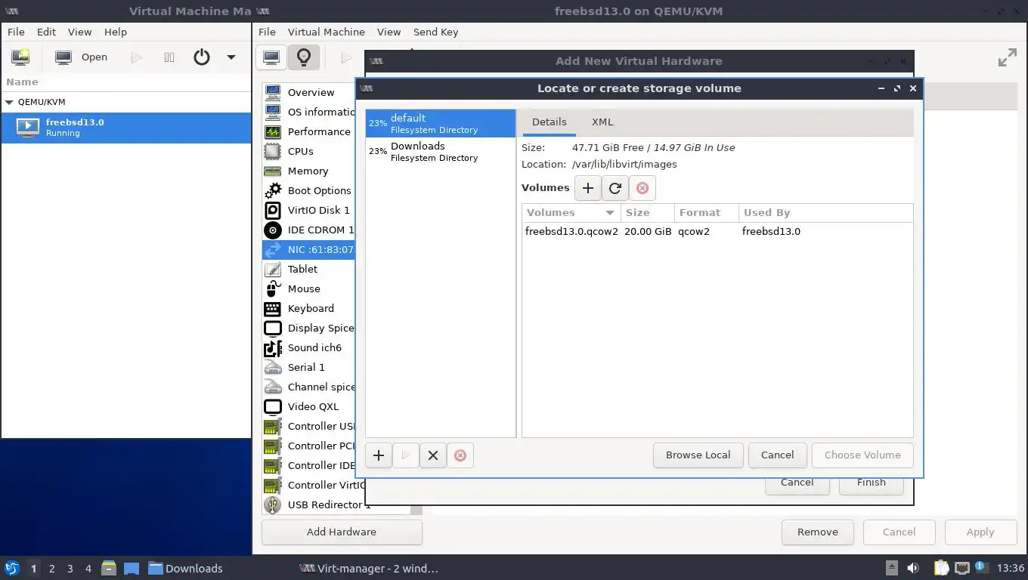Sort by Volumes column header

click(571, 213)
